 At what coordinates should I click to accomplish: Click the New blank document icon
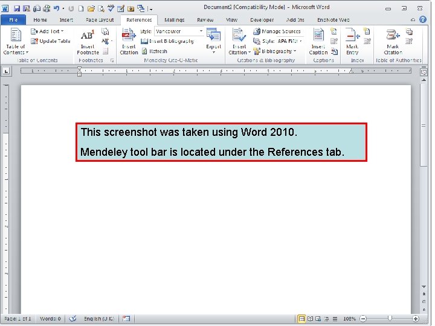81,8
